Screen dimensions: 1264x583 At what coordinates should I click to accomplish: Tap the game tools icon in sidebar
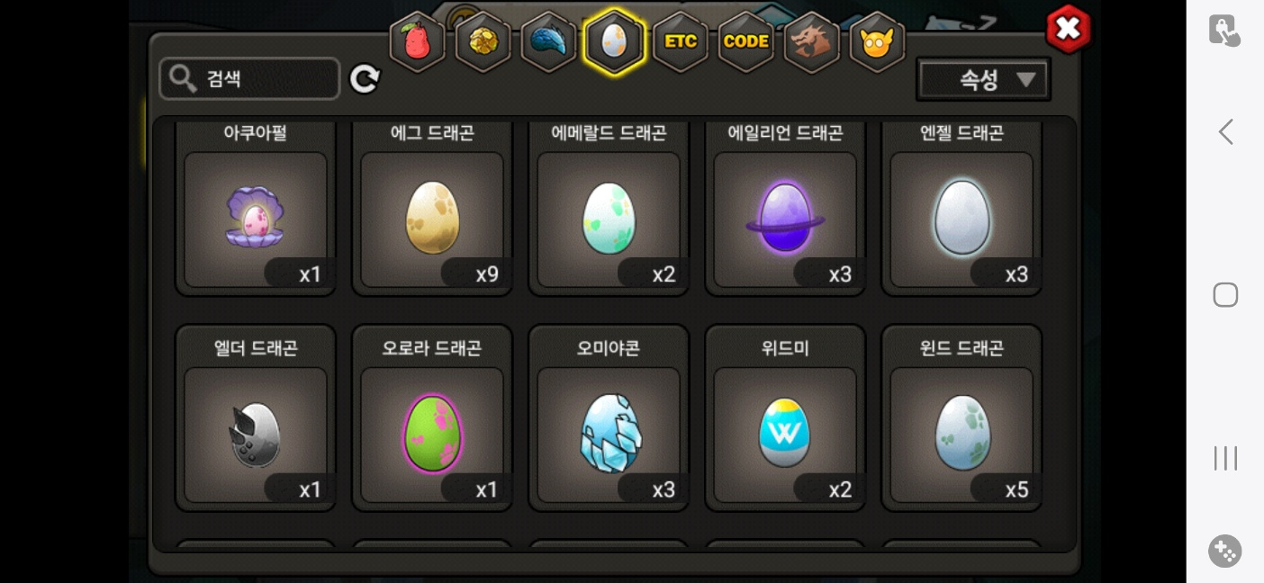(x=1225, y=551)
